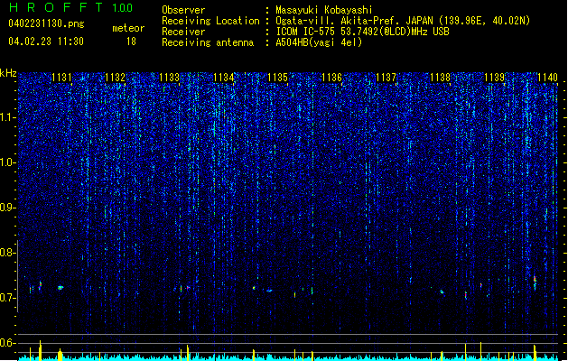The image size is (568, 361).
Task: Click the 1140 time marker
Action: click(548, 78)
